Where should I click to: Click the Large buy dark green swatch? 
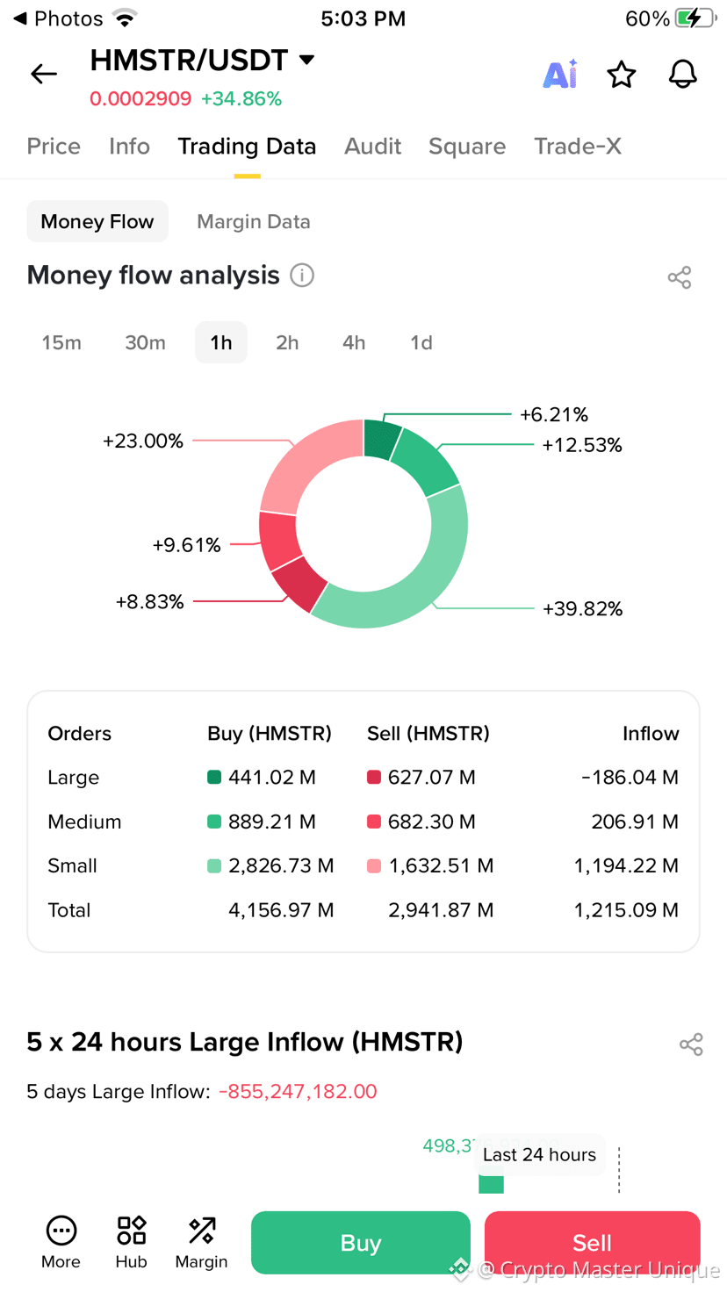coord(214,777)
